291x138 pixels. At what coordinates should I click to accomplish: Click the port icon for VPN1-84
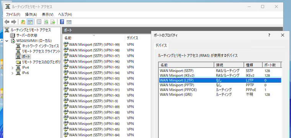pos(66,135)
